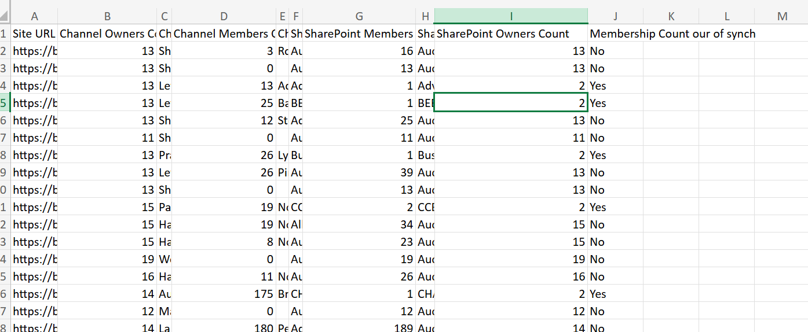Image resolution: width=808 pixels, height=332 pixels.
Task: Select Channel Members cell '3' in row 2
Action: click(224, 51)
